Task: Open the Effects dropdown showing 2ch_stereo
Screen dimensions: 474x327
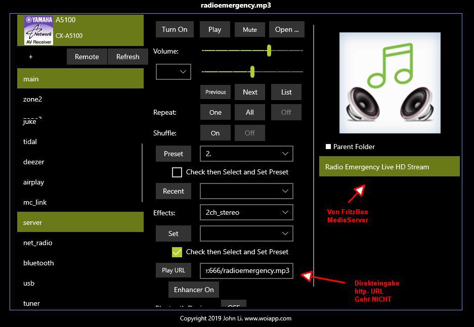Action: pyautogui.click(x=246, y=212)
